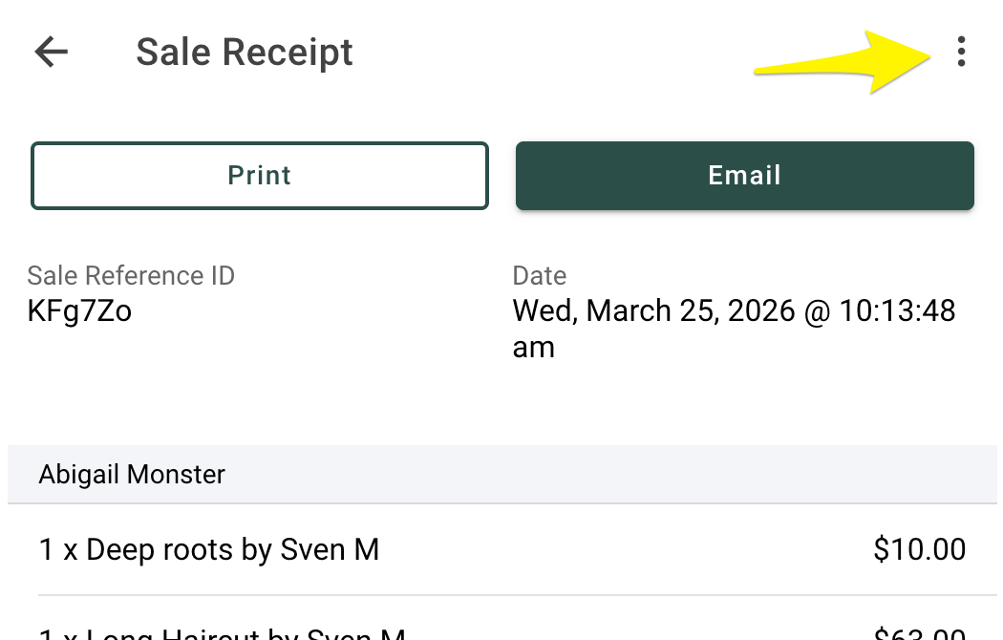1003x640 pixels.
Task: Click the 10:13:48 time in the date
Action: click(896, 311)
